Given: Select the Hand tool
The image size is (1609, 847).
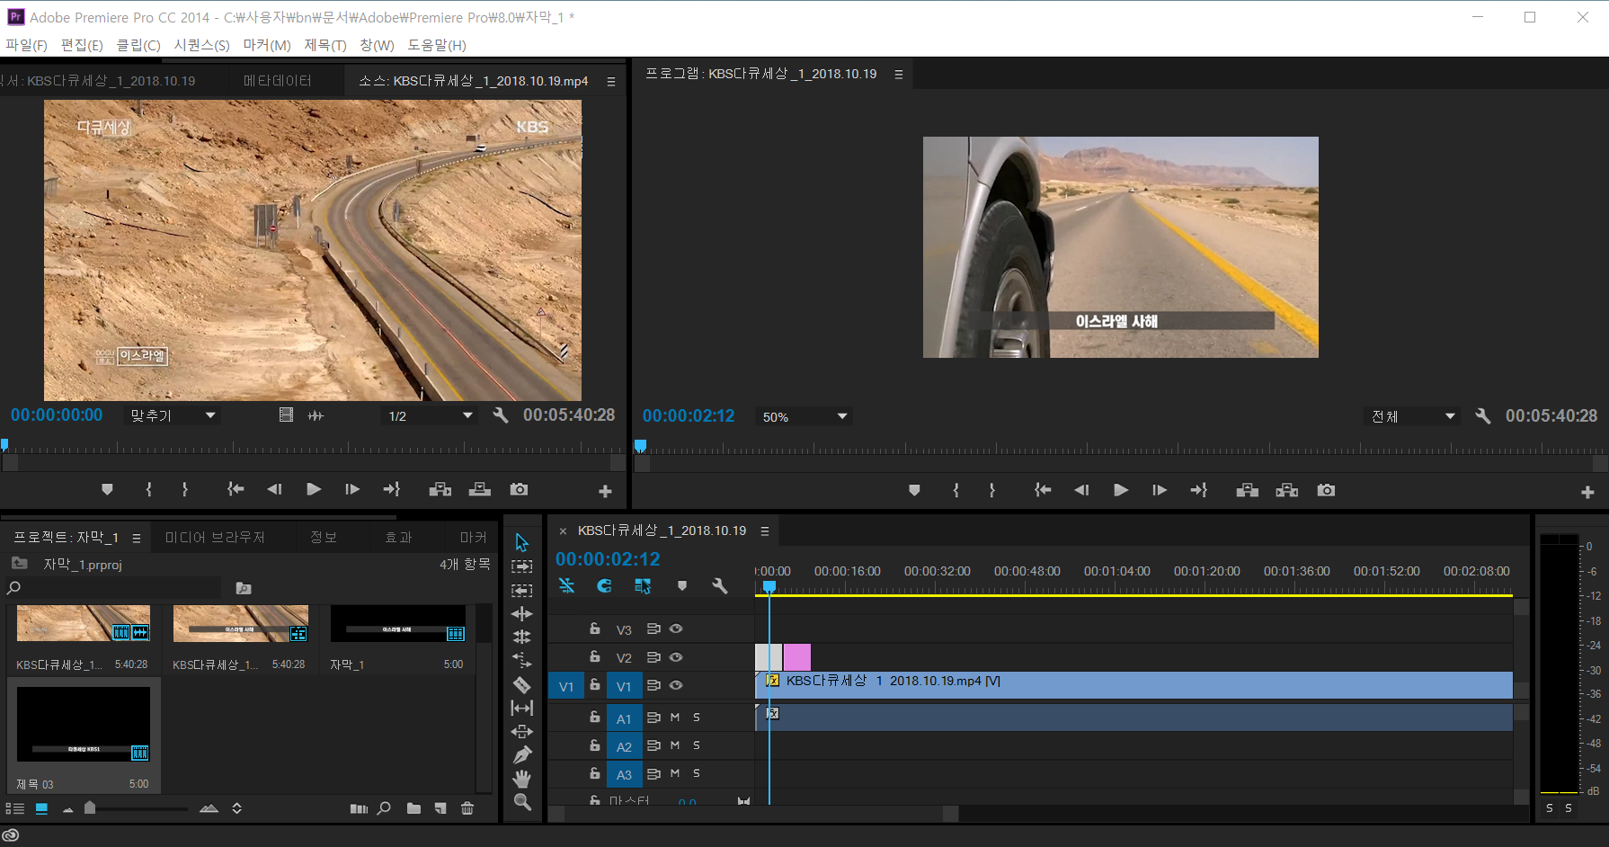Looking at the screenshot, I should point(522,778).
